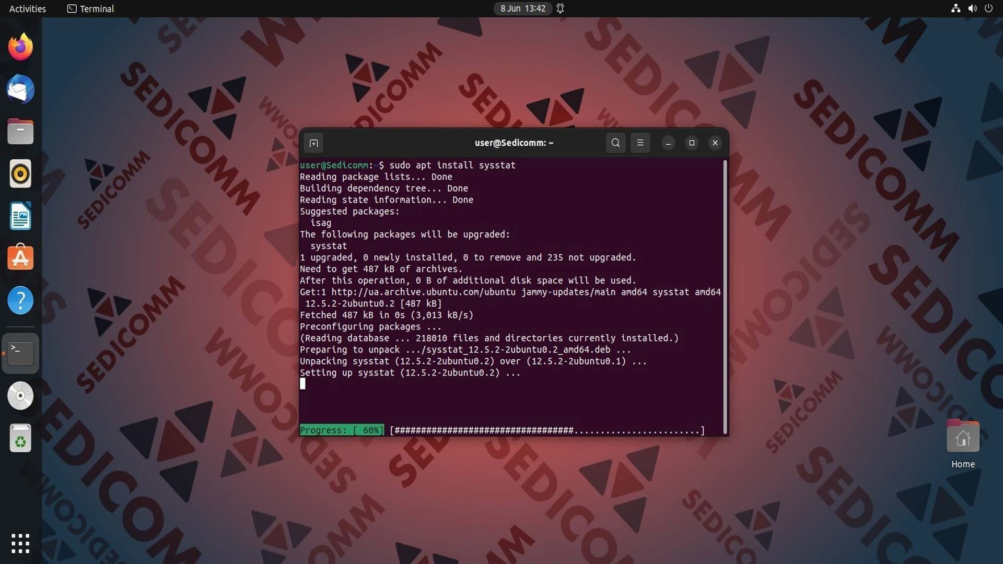Launch Thunderbird mail from the dock
This screenshot has width=1003, height=564.
click(x=20, y=89)
